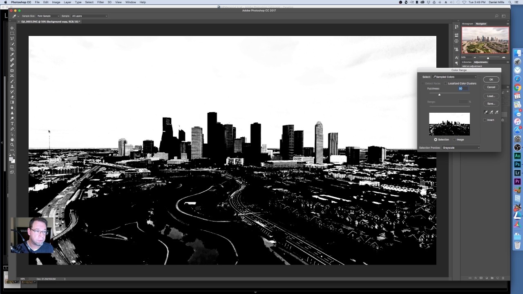Click the Load... button
Image resolution: width=523 pixels, height=294 pixels.
tap(491, 96)
